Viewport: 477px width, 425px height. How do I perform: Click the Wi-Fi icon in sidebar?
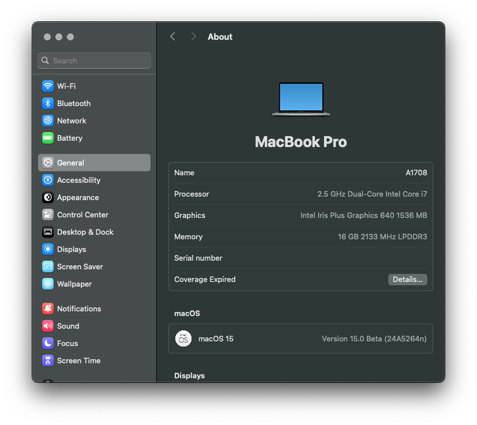48,86
